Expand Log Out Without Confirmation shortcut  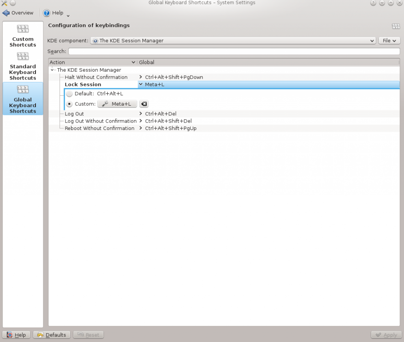click(141, 121)
